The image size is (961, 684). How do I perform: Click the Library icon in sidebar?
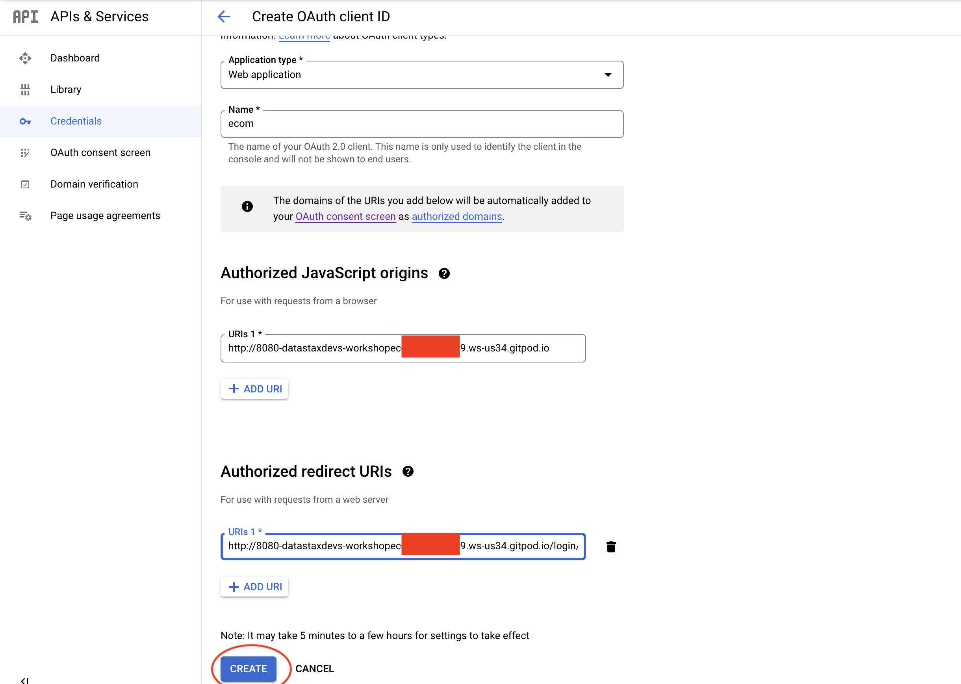25,90
